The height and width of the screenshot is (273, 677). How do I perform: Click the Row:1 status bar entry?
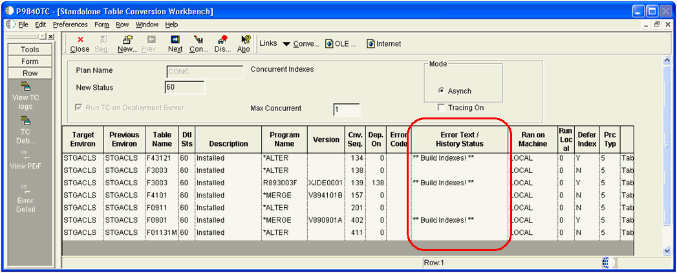click(435, 263)
